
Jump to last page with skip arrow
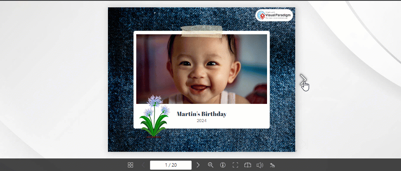tap(304, 144)
